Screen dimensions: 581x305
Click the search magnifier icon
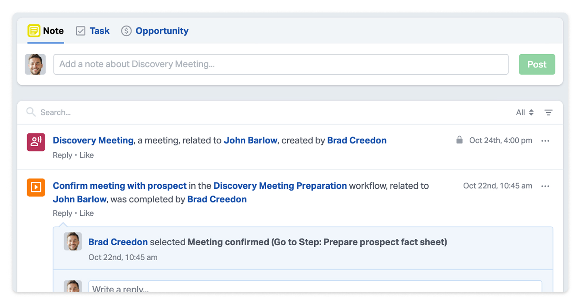[31, 112]
